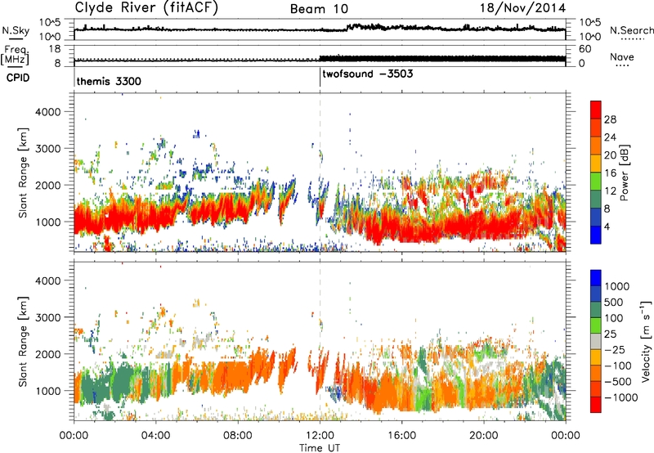654x453 pixels.
Task: Click power color bar label '28'
Action: click(x=610, y=119)
